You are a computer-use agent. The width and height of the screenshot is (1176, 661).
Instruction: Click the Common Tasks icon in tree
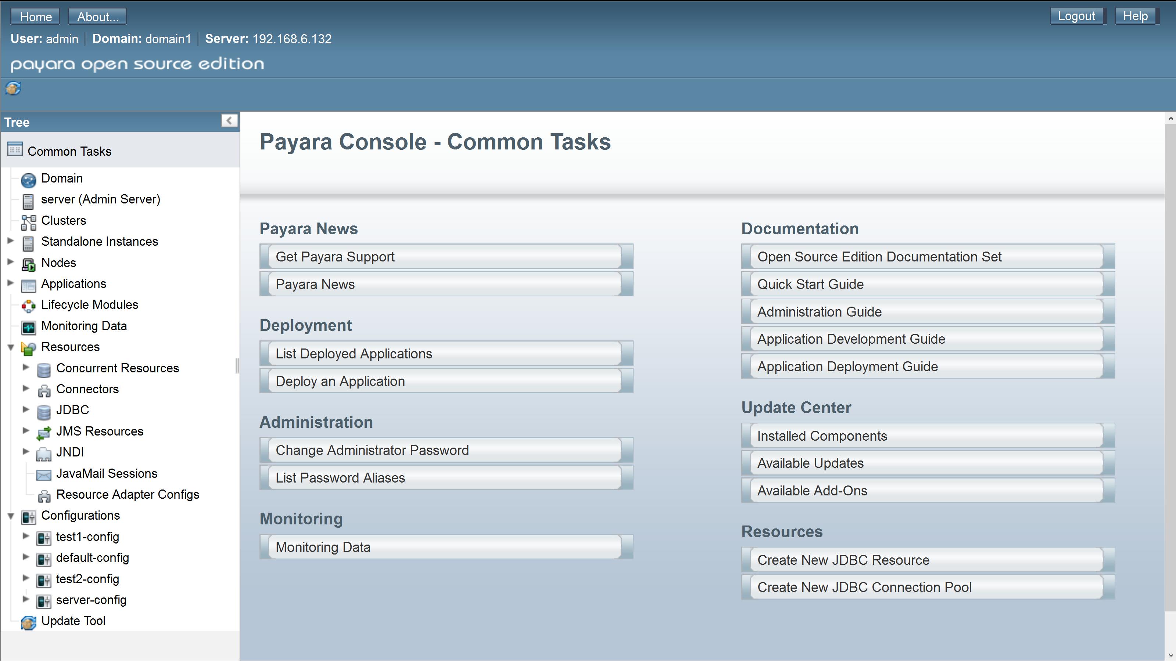pos(15,149)
